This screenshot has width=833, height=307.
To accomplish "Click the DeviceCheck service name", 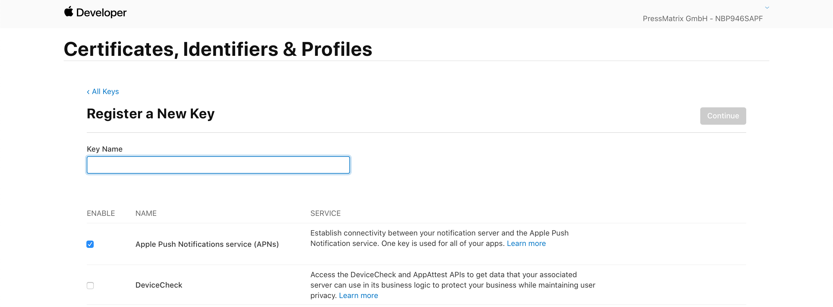I will (x=159, y=285).
